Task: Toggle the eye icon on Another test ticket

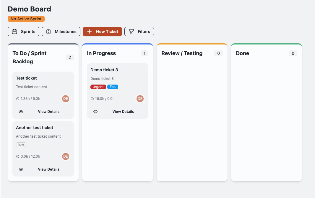Action: click(21, 169)
